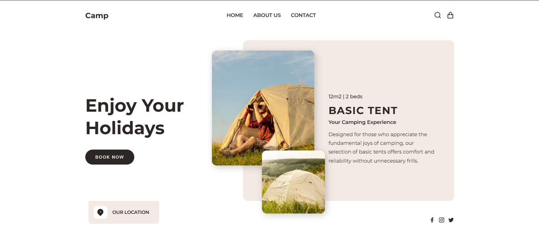Open the shopping bag cart icon

coord(450,15)
